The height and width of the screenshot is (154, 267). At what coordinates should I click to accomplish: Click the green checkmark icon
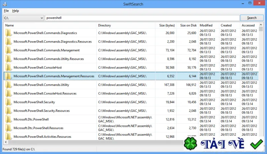click(256, 144)
